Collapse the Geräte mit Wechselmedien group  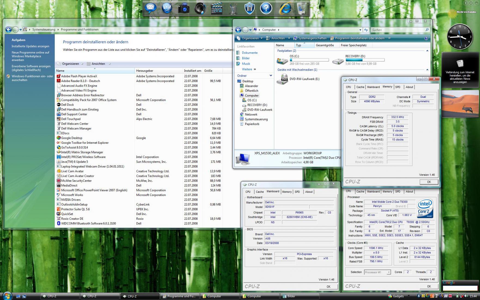(427, 70)
